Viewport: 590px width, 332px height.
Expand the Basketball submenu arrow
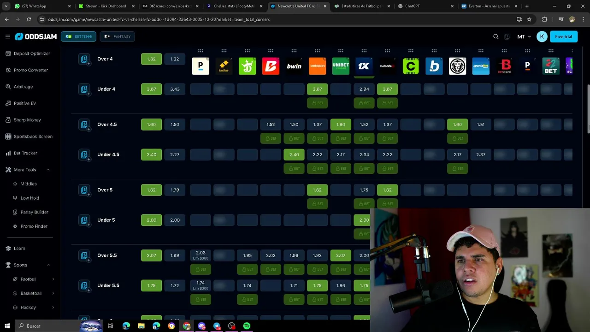click(x=53, y=293)
